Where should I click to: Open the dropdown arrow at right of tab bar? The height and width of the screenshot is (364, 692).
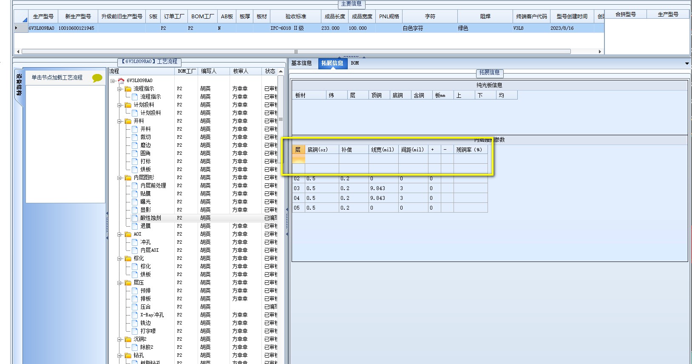tap(687, 63)
